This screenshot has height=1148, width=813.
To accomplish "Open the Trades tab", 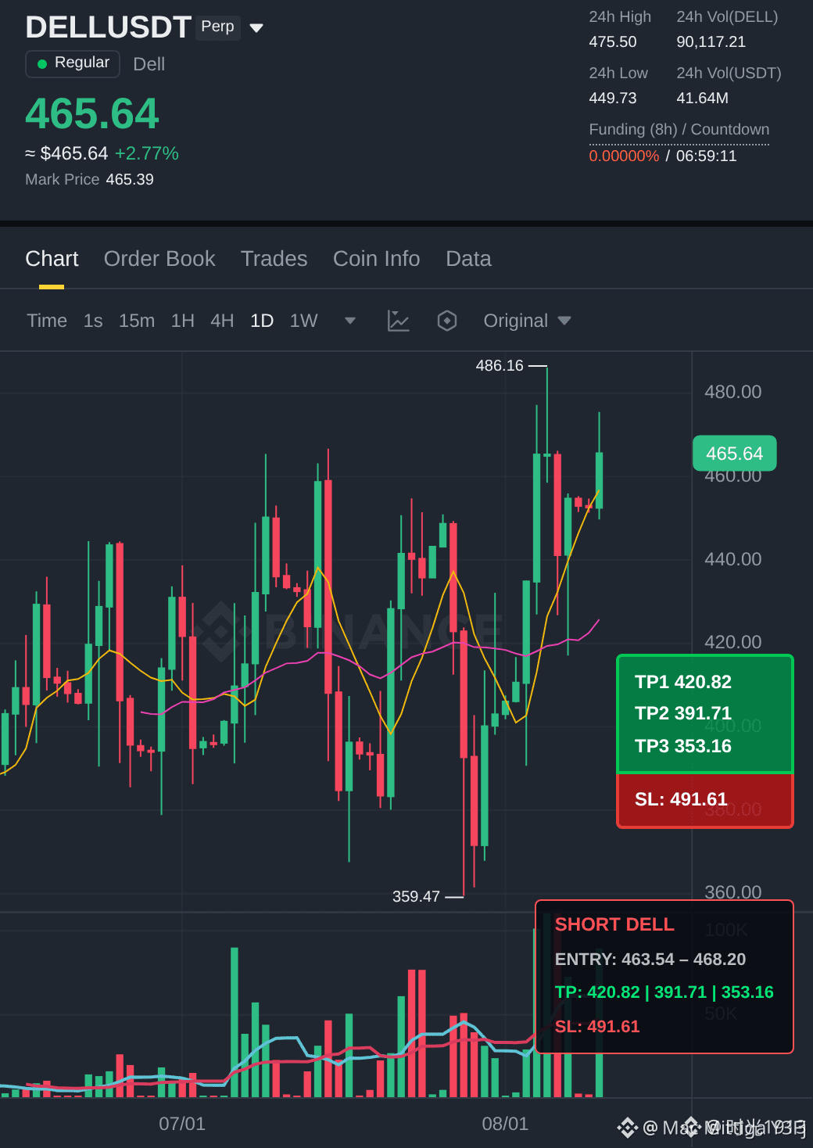I will [274, 259].
